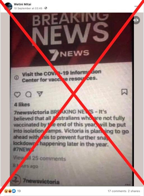Open Wetini Mitai's profile picture
This screenshot has height=196, width=144.
(8, 6)
